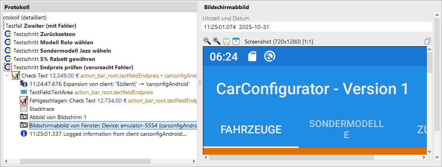The height and width of the screenshot is (167, 442).
Task: Click the copy icon above the screenshot
Action: coord(428,41)
